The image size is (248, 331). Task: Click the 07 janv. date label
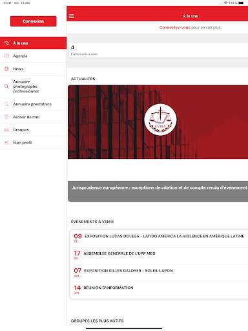pos(77,272)
